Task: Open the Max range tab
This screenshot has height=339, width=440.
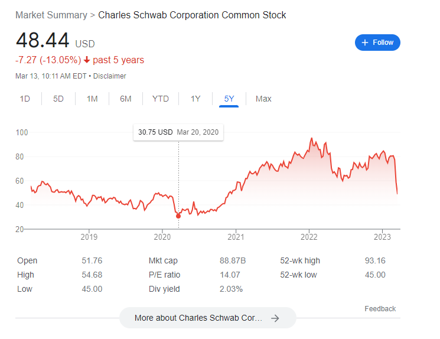Action: 263,99
